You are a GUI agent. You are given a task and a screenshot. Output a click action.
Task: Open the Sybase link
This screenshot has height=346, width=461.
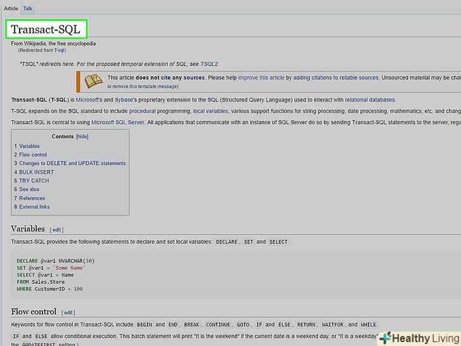125,99
